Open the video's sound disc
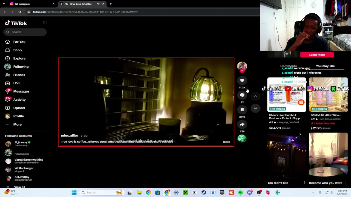This screenshot has height=197, width=351. (x=242, y=138)
